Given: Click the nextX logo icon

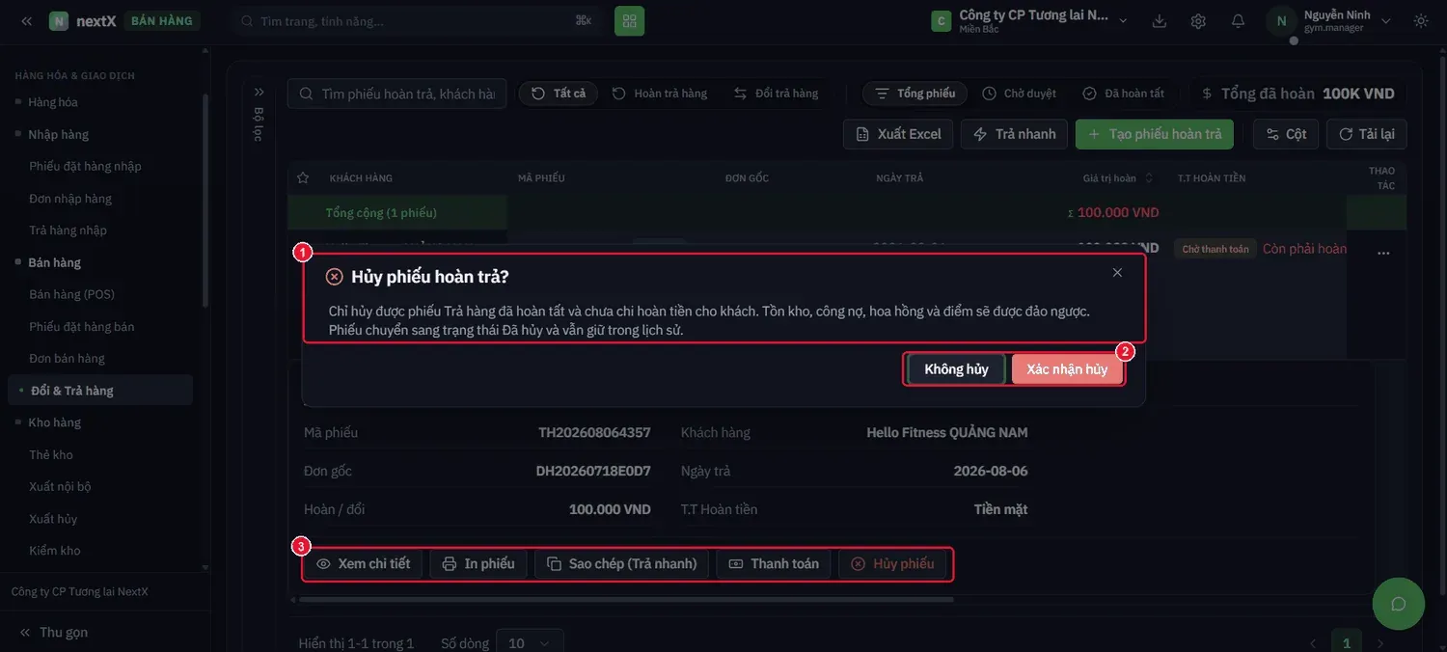Looking at the screenshot, I should [59, 20].
